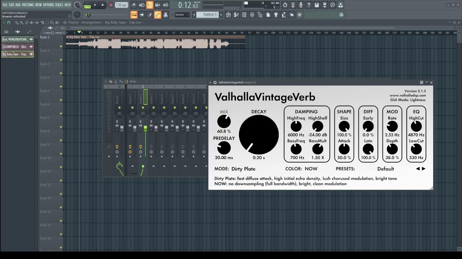The image size is (462, 259).
Task: Mute Track 3 via its green dot
Action: [x=61, y=73]
